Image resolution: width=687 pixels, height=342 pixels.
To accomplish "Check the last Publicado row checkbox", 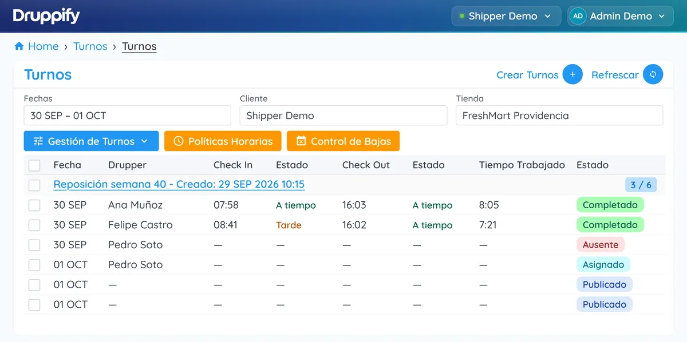I will [x=34, y=304].
